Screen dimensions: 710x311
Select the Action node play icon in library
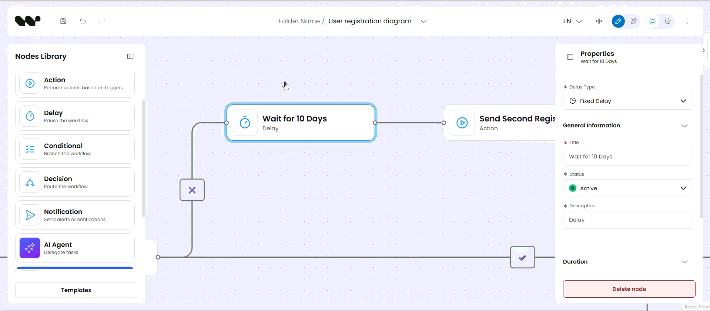[30, 83]
